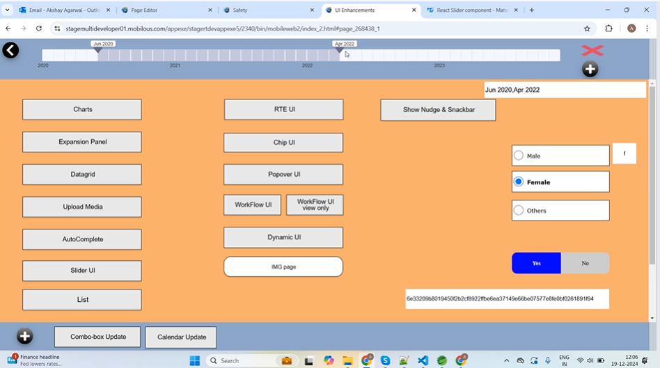
Task: Switch to the Page Editor tab
Action: [164, 10]
